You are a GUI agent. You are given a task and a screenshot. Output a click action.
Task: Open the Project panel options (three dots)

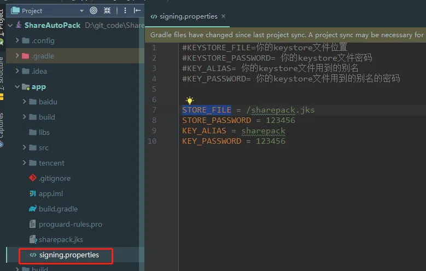pos(125,10)
